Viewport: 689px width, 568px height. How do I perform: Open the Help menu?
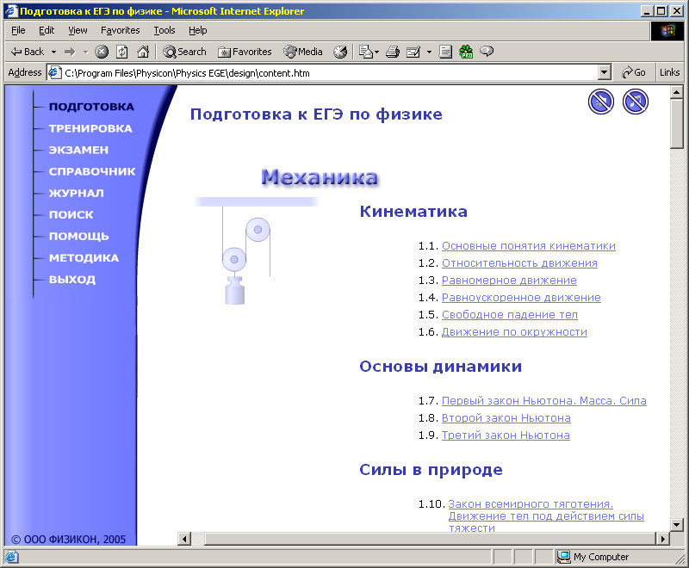point(198,30)
